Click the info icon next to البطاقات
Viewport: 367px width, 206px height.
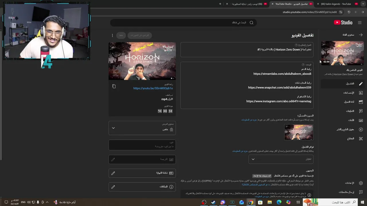coord(171,187)
